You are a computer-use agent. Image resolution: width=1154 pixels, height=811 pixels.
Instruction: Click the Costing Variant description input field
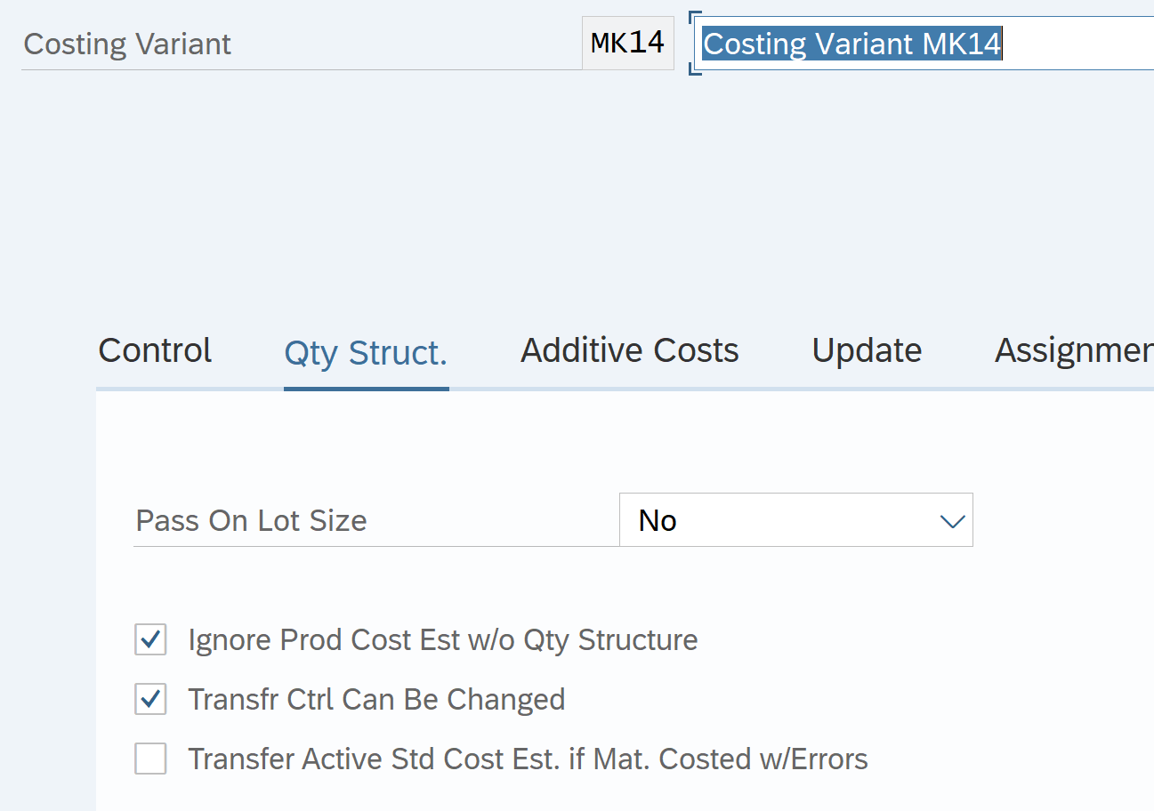1077,44
